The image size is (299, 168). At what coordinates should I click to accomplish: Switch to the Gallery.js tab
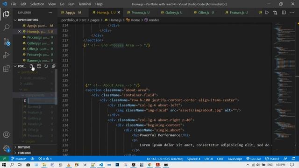coord(172,13)
